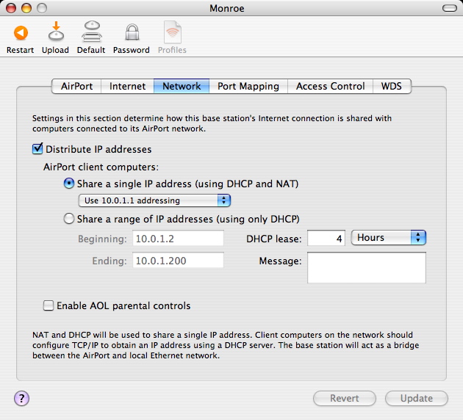Open the Hours lease unit dropdown

[x=388, y=237]
